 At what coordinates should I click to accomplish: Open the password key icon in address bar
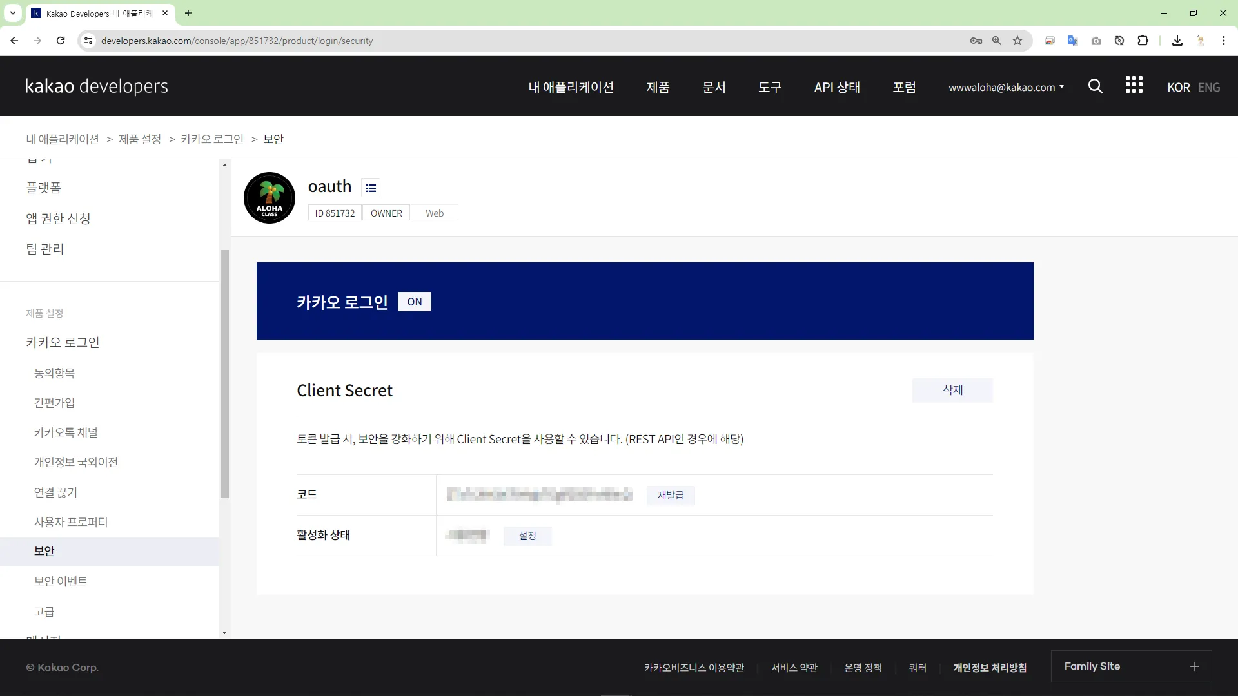976,41
